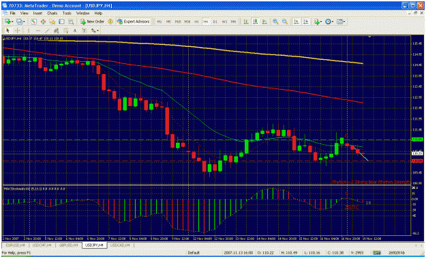Toggle the Auto Scroll chart icon
This screenshot has width=426, height=257.
tap(296, 22)
